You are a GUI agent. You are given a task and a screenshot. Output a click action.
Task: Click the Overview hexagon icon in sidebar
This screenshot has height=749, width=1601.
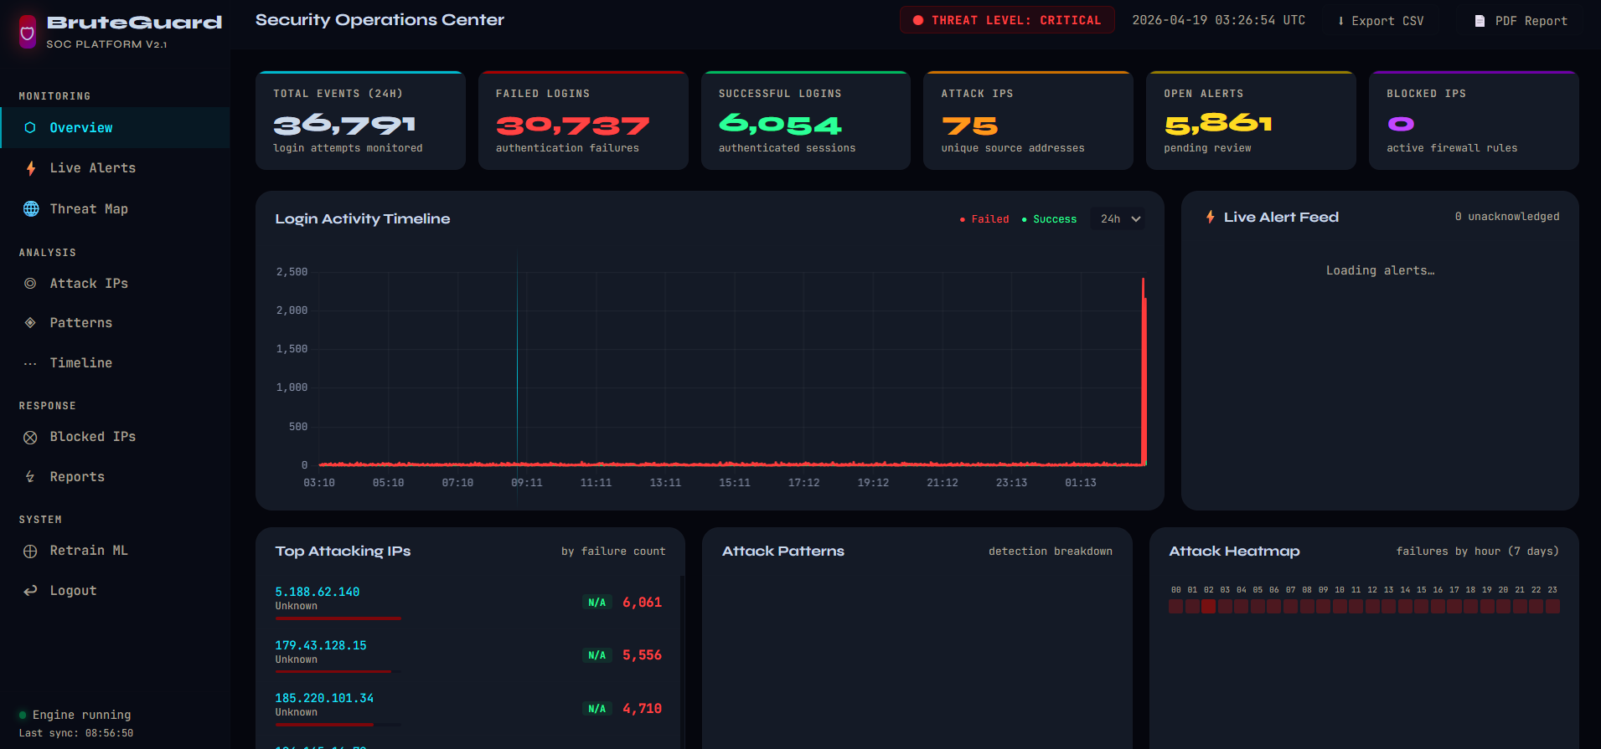pyautogui.click(x=30, y=128)
